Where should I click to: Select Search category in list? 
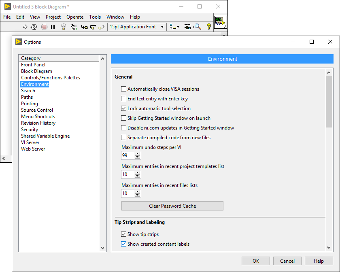click(x=28, y=91)
